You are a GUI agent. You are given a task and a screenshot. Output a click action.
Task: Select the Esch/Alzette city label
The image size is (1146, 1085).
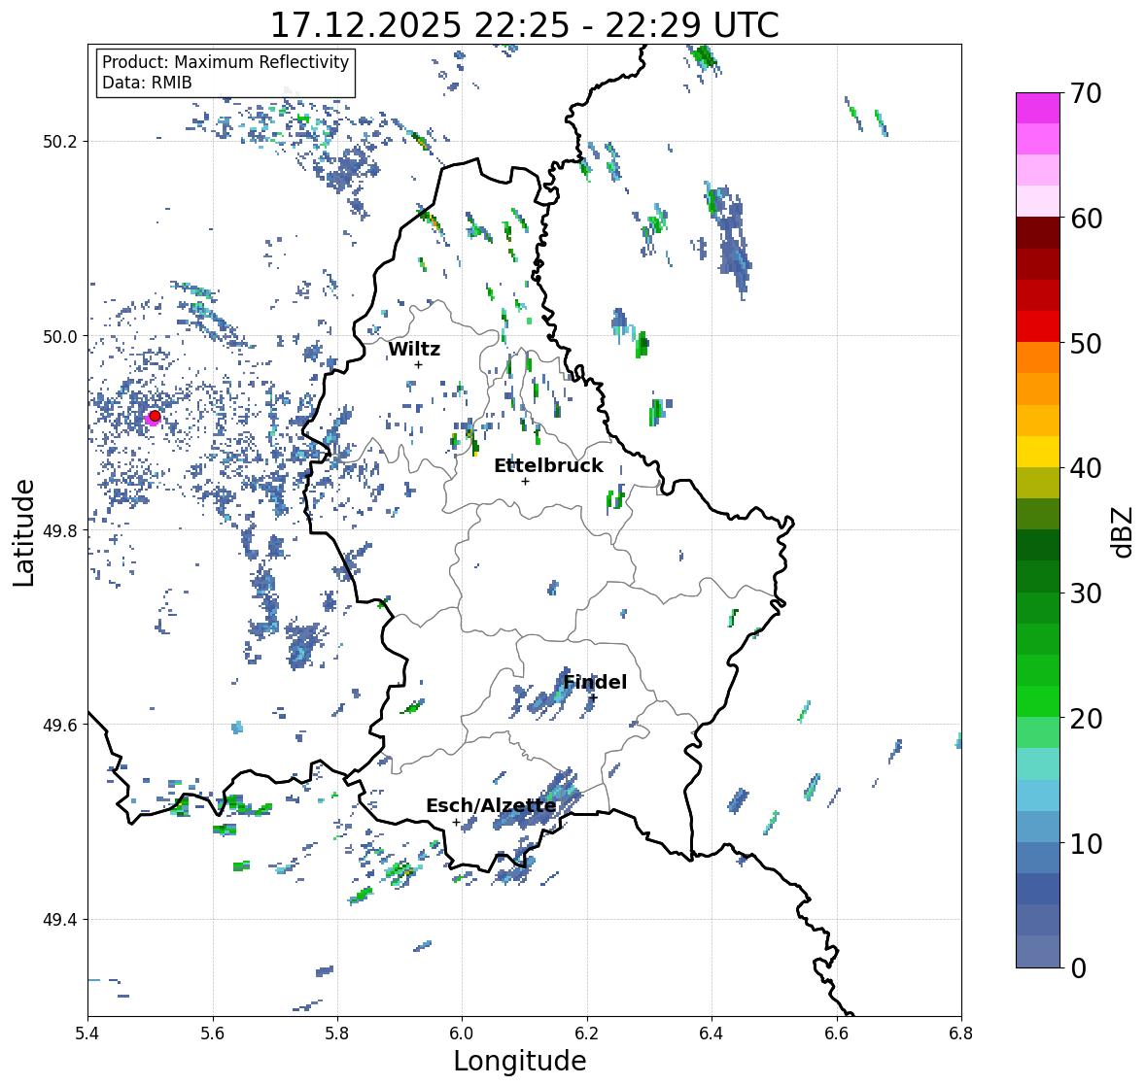[491, 805]
